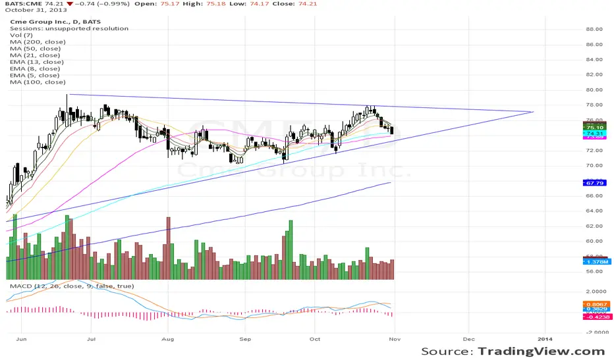Click the 78.00 price axis label
The width and height of the screenshot is (614, 362).
coord(594,105)
